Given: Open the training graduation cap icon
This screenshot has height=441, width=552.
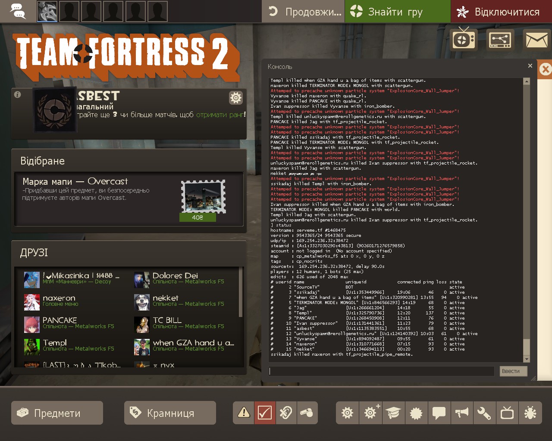Looking at the screenshot, I should (x=393, y=413).
